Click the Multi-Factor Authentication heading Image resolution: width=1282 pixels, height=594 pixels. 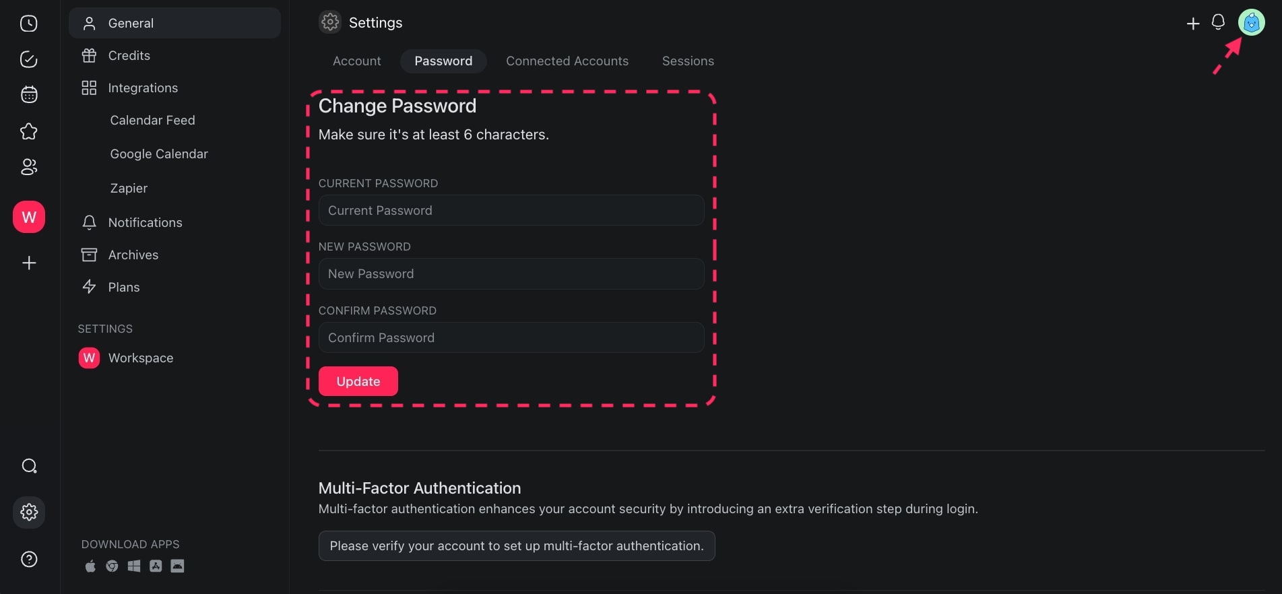[x=420, y=488]
